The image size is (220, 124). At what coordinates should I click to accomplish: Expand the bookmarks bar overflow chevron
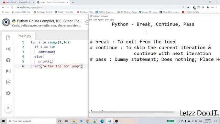pos(217,12)
